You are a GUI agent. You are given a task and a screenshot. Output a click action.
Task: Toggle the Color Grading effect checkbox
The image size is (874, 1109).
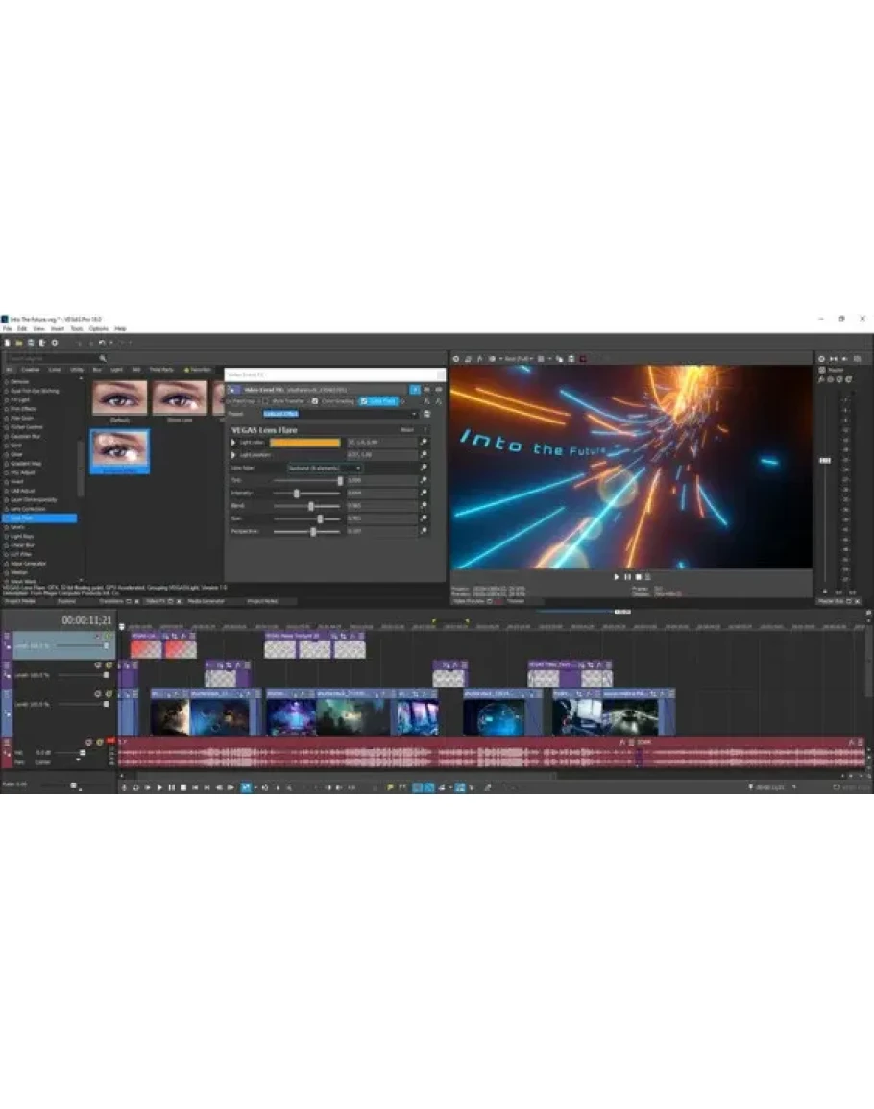pos(315,400)
